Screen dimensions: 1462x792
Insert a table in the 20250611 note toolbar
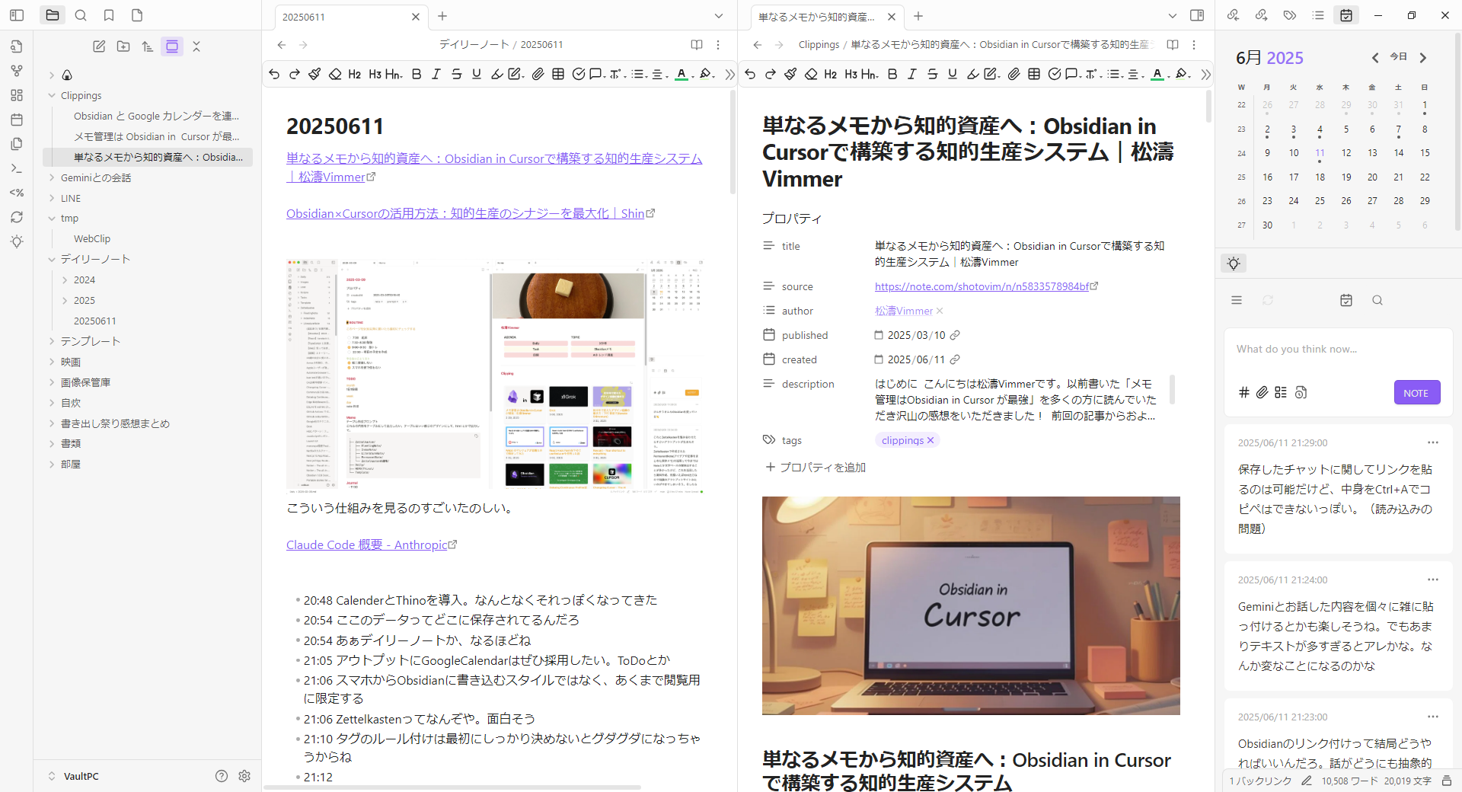[x=558, y=74]
